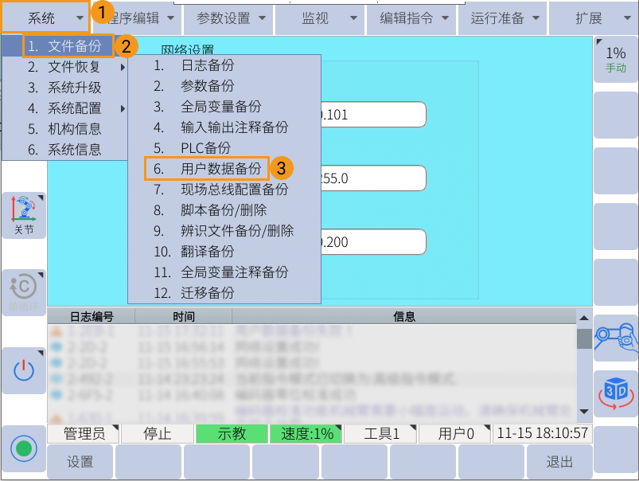
Task: Open the 用户0 user frame selector
Action: point(455,433)
